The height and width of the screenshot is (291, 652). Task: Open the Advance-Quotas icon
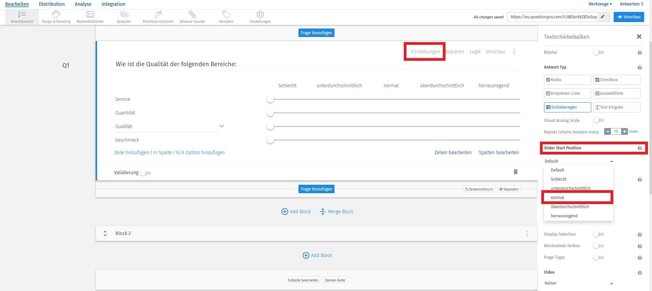[x=192, y=14]
